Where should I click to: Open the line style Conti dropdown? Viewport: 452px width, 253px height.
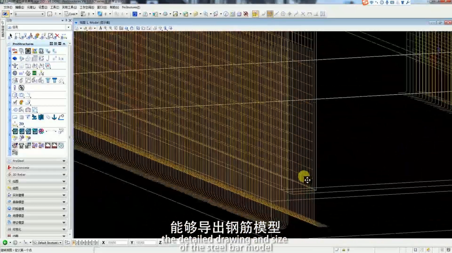[70, 14]
